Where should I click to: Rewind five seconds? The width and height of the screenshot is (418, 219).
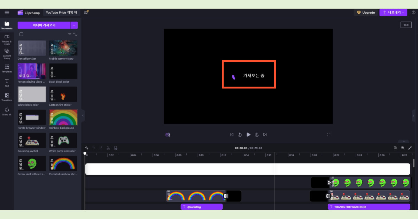(240, 135)
